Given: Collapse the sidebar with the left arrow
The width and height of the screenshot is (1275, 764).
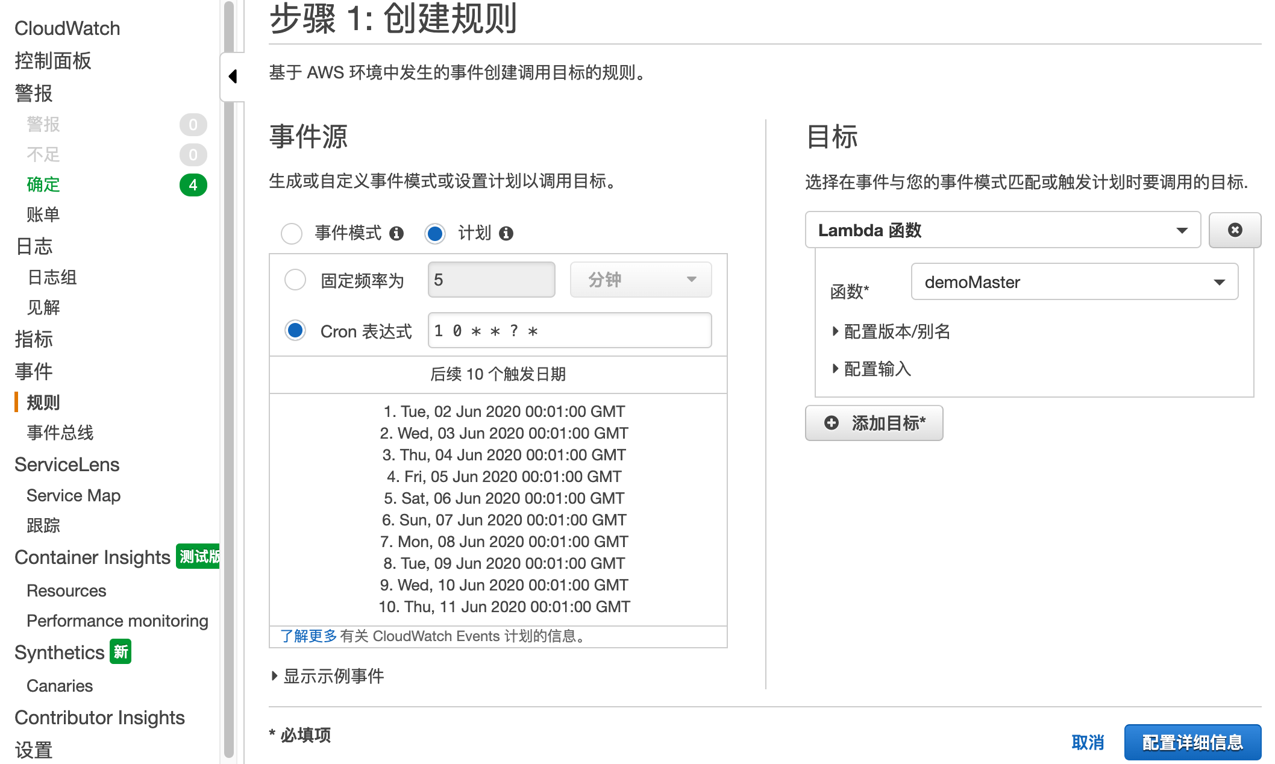Looking at the screenshot, I should (233, 77).
